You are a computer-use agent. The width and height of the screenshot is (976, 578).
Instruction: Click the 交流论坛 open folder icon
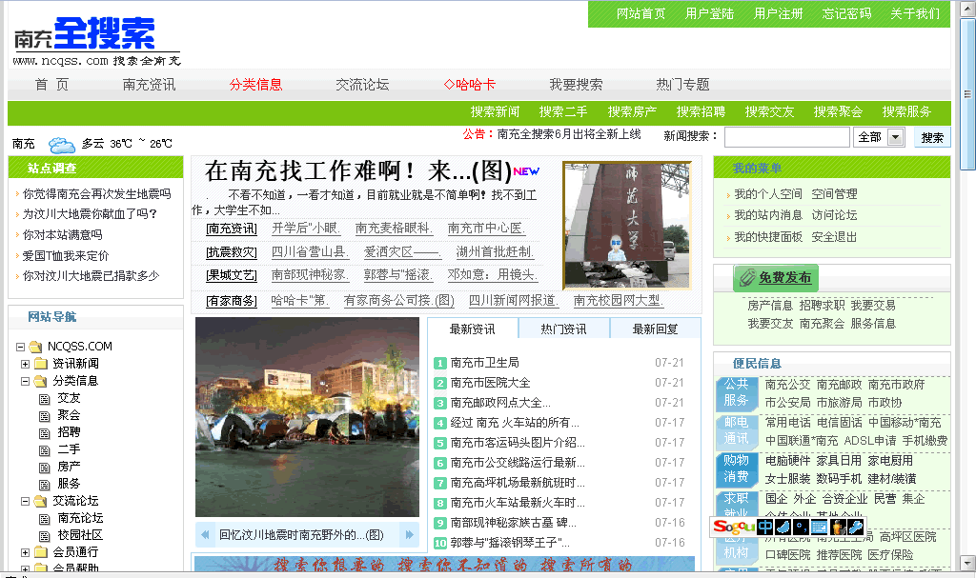(41, 501)
